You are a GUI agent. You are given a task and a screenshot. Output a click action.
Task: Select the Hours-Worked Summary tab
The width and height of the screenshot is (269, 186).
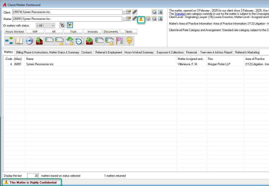[x=139, y=52]
